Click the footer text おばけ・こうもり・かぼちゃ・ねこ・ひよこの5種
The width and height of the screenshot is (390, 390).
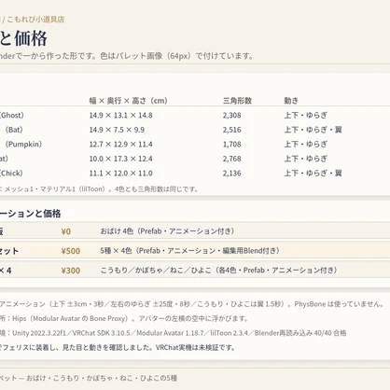click(102, 378)
